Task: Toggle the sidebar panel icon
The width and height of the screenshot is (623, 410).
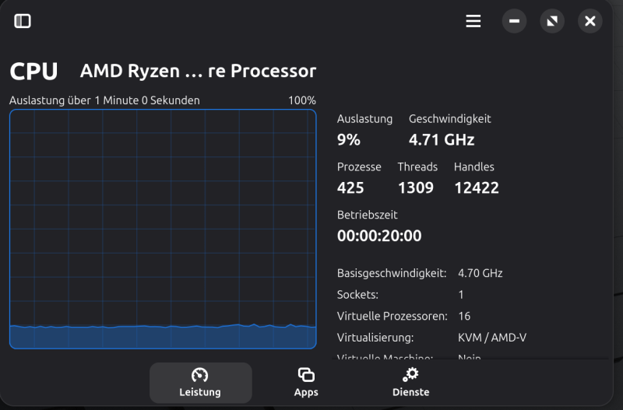Action: coord(23,21)
